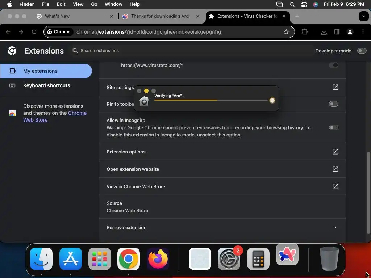Select the Extensions - Virus Checker tab
371x278 pixels.
click(x=247, y=16)
